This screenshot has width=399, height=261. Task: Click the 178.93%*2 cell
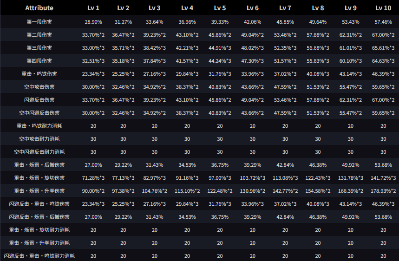point(383,191)
